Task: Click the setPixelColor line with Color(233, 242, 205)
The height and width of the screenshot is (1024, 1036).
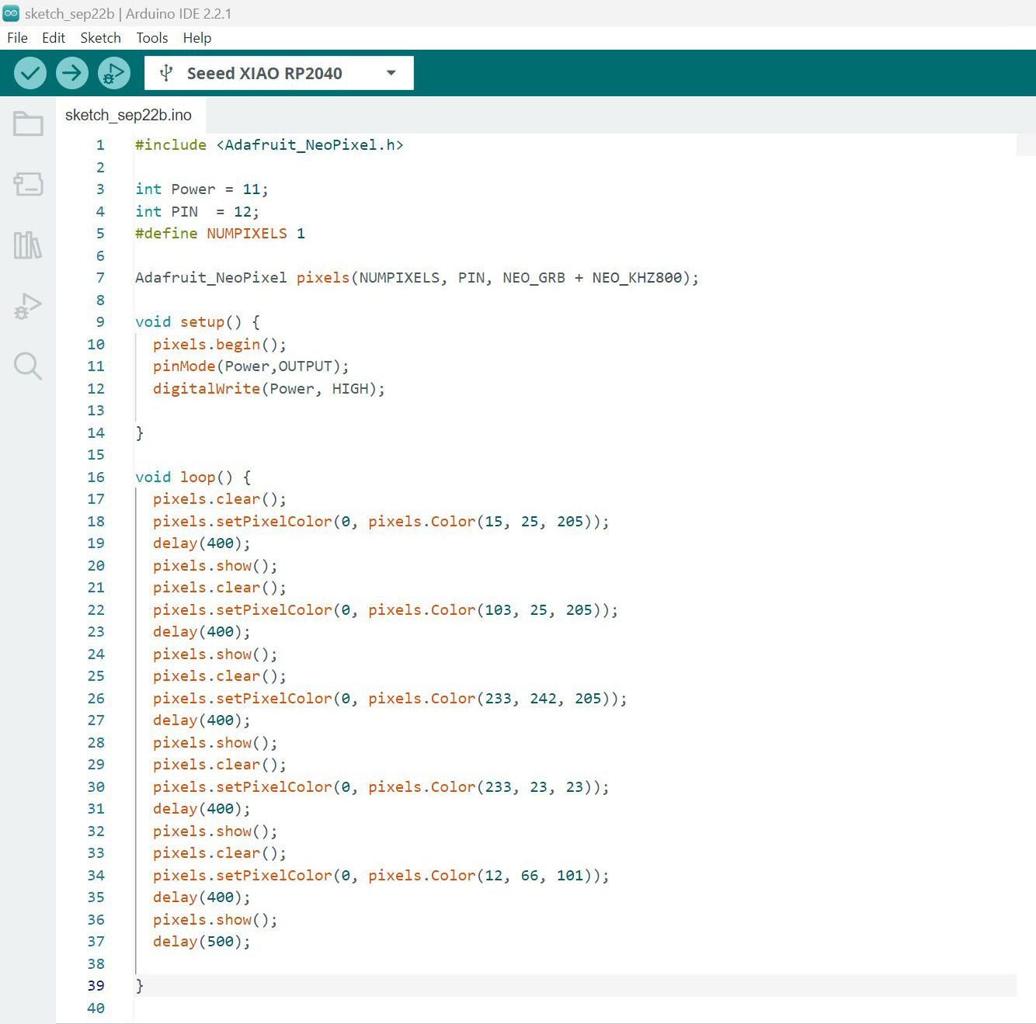Action: [x=390, y=699]
